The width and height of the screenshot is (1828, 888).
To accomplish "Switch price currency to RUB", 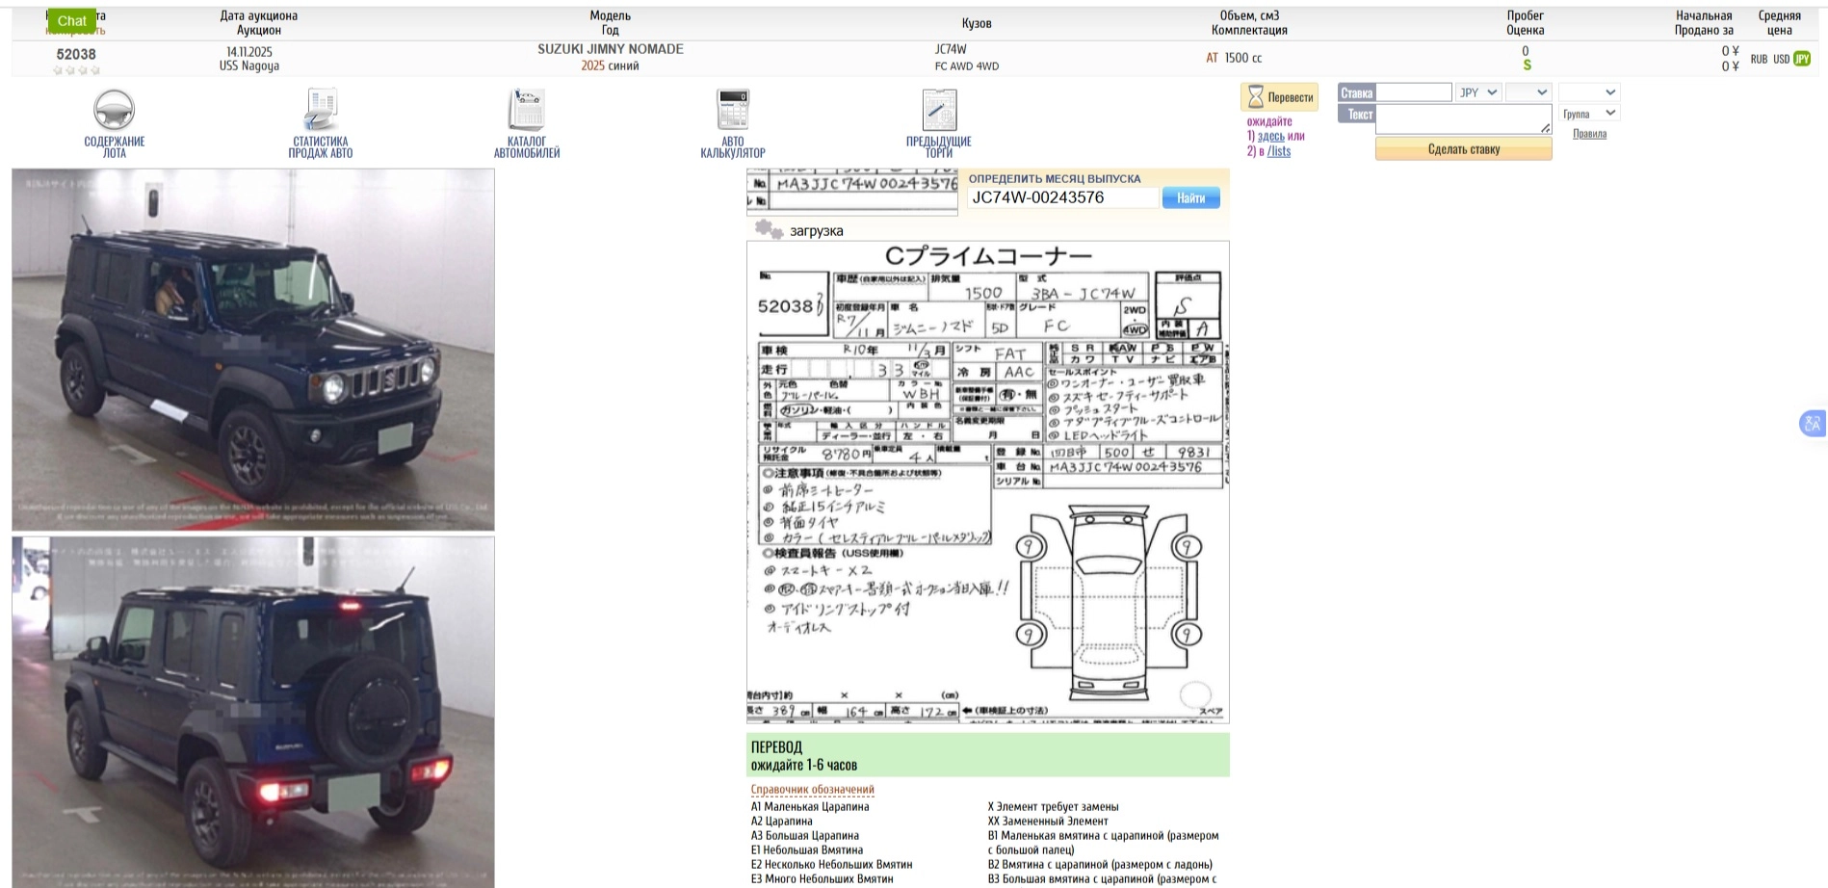I will (1759, 59).
